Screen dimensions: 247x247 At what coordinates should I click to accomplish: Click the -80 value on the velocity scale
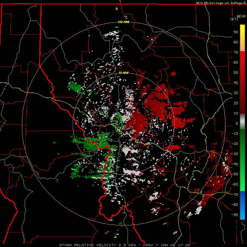click(x=235, y=205)
